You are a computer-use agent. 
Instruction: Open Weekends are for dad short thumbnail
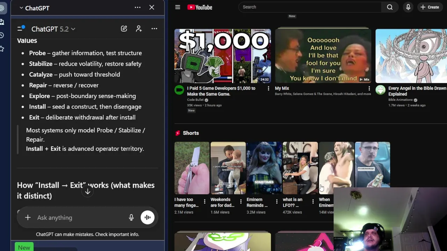[228, 168]
